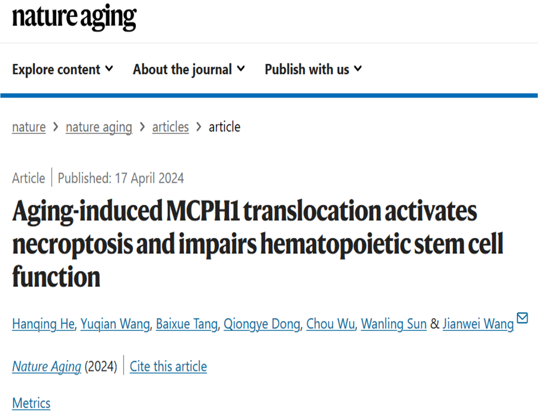Select author Wanling Sun

pyautogui.click(x=394, y=324)
